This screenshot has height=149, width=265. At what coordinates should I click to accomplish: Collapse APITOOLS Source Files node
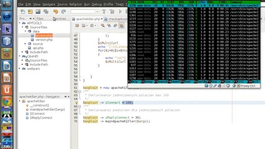23,27
